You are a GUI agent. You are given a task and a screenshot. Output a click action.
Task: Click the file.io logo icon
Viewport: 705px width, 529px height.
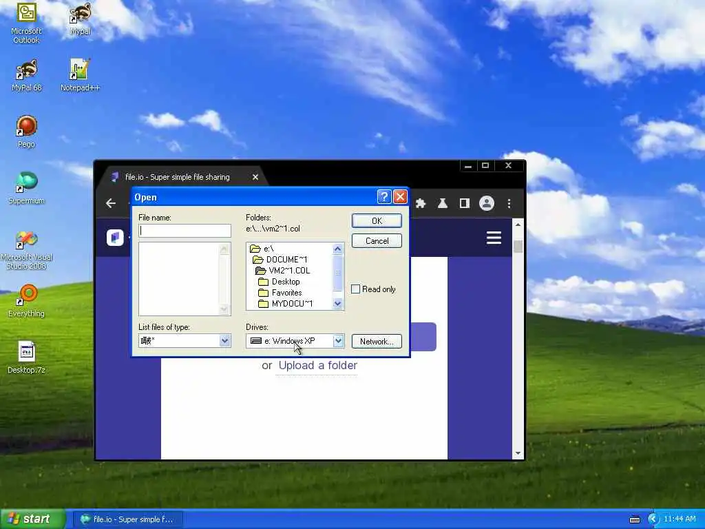[x=115, y=237]
